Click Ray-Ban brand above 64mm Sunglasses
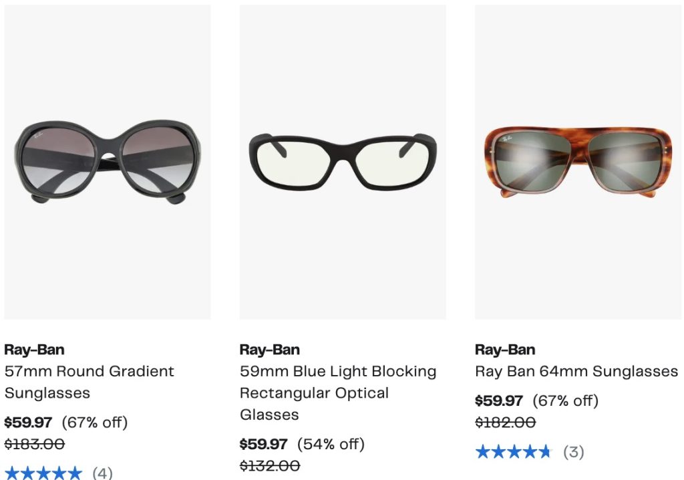This screenshot has height=480, width=684. pyautogui.click(x=504, y=350)
